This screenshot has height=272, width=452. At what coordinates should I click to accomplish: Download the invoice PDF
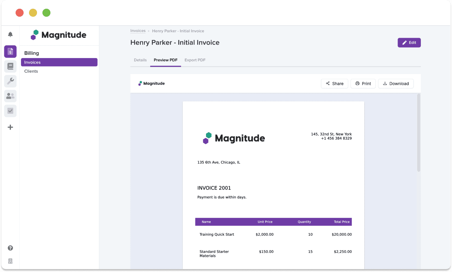click(x=395, y=84)
